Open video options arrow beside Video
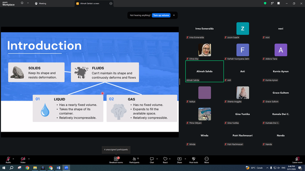 click(x=29, y=159)
